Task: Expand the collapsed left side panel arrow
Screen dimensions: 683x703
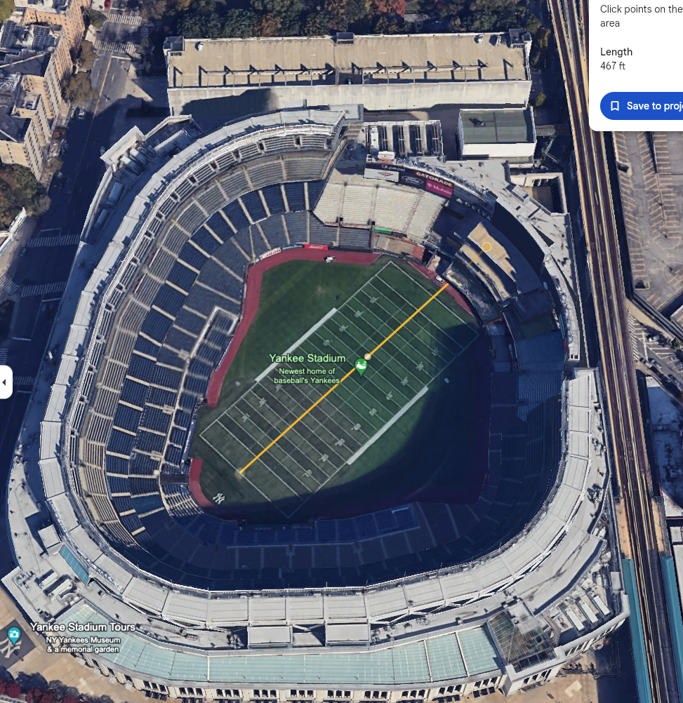Action: pos(5,382)
